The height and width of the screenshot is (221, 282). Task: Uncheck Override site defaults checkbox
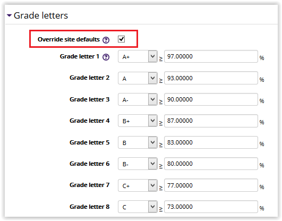tap(122, 39)
